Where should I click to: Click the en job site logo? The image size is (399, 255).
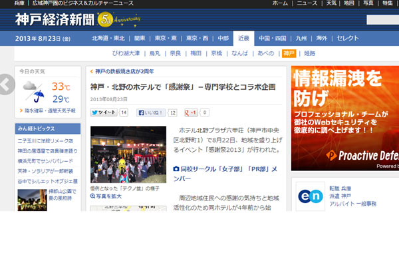coord(311,196)
